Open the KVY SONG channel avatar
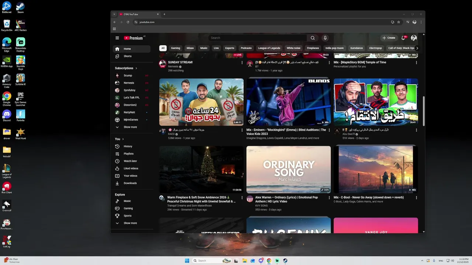 250,199
